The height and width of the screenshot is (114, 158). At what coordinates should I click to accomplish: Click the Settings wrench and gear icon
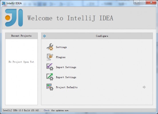click(x=50, y=47)
